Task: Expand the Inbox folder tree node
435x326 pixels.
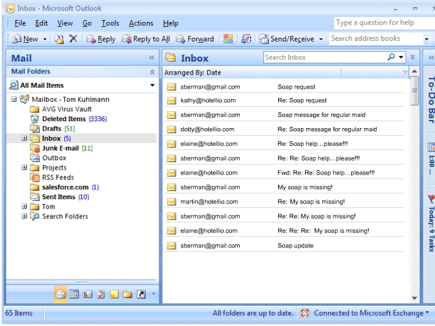Action: click(25, 138)
